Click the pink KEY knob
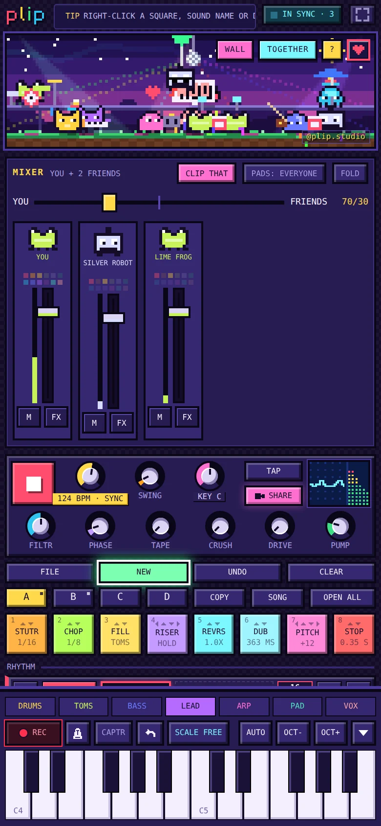The width and height of the screenshot is (381, 826). coord(210,476)
